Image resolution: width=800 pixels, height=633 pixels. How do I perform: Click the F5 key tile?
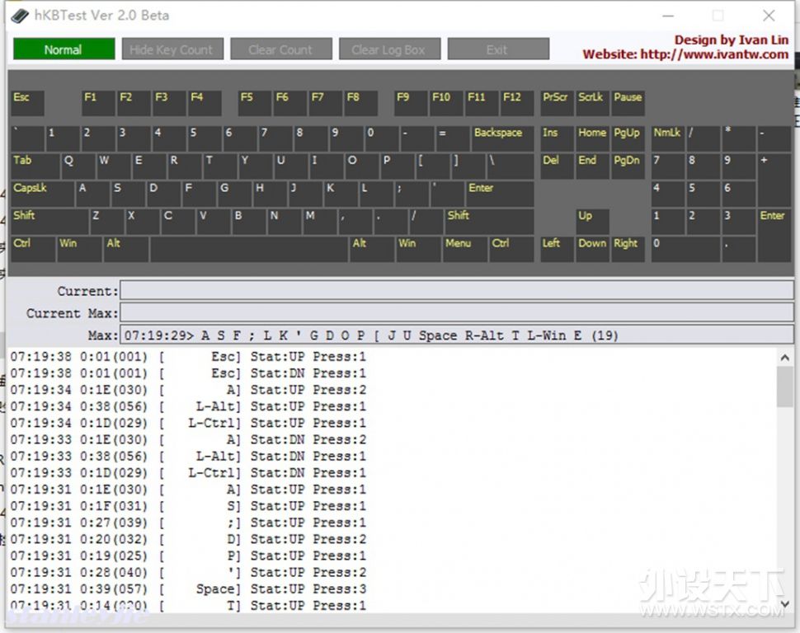255,104
